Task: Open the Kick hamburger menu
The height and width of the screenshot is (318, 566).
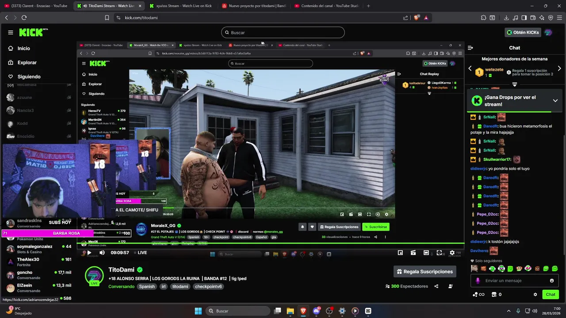Action: [11, 32]
